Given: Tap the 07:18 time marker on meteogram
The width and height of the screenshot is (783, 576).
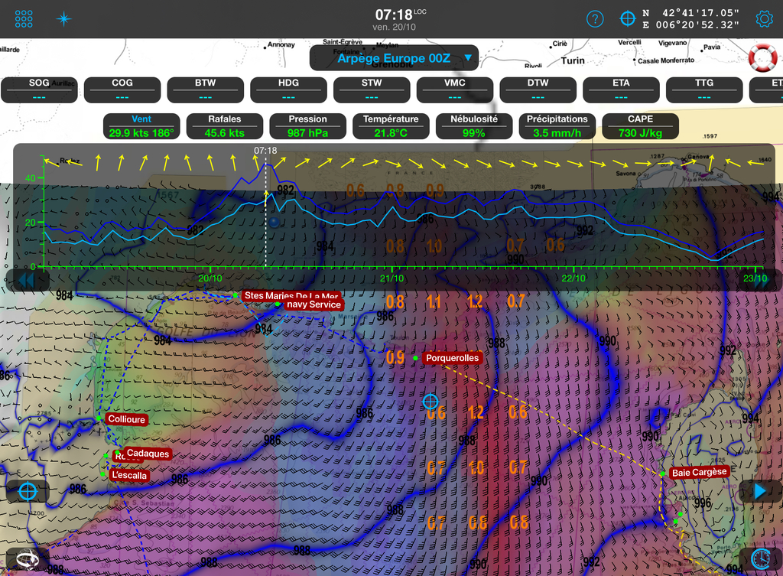Looking at the screenshot, I should coord(265,151).
